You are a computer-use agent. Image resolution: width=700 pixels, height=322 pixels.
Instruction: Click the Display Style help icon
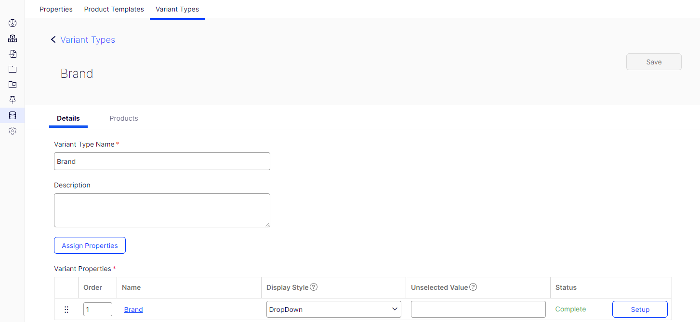[314, 287]
